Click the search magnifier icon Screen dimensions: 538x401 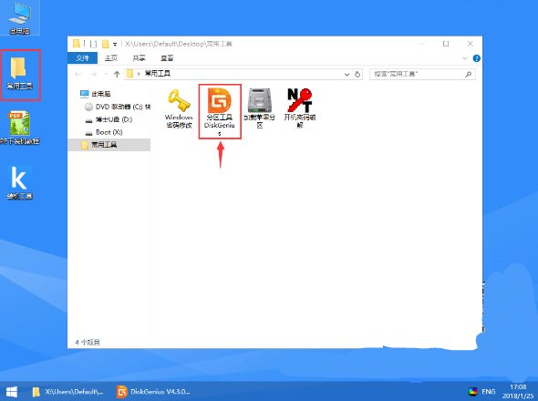(468, 74)
